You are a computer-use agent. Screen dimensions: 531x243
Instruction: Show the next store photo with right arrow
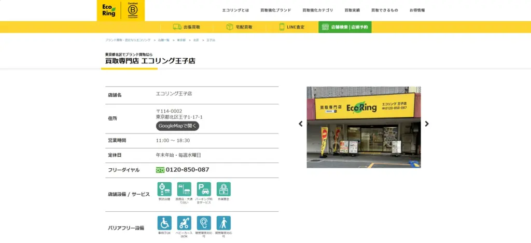427,124
